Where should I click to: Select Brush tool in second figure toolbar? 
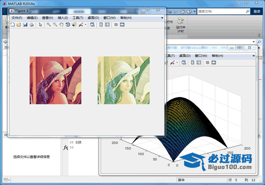pos(172,63)
